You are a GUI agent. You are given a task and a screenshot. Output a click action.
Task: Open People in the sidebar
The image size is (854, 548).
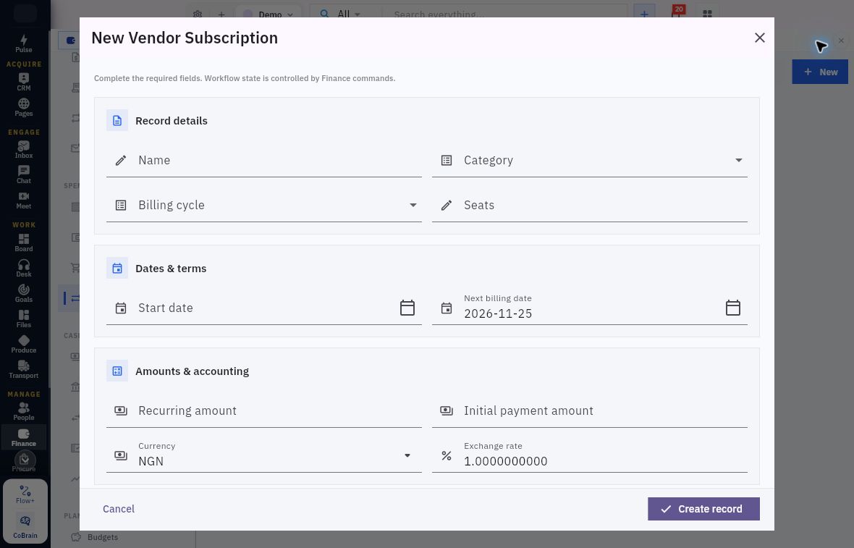(x=23, y=411)
